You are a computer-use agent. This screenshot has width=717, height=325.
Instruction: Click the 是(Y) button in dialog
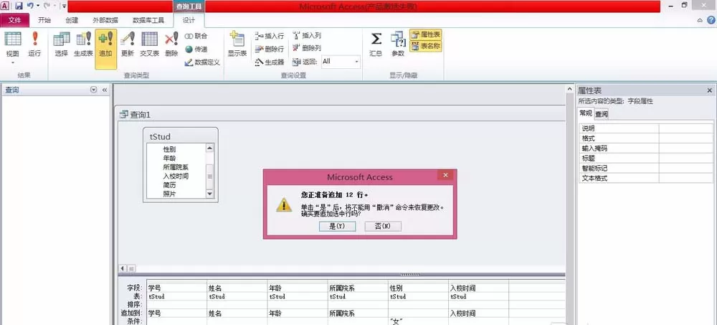pyautogui.click(x=337, y=226)
